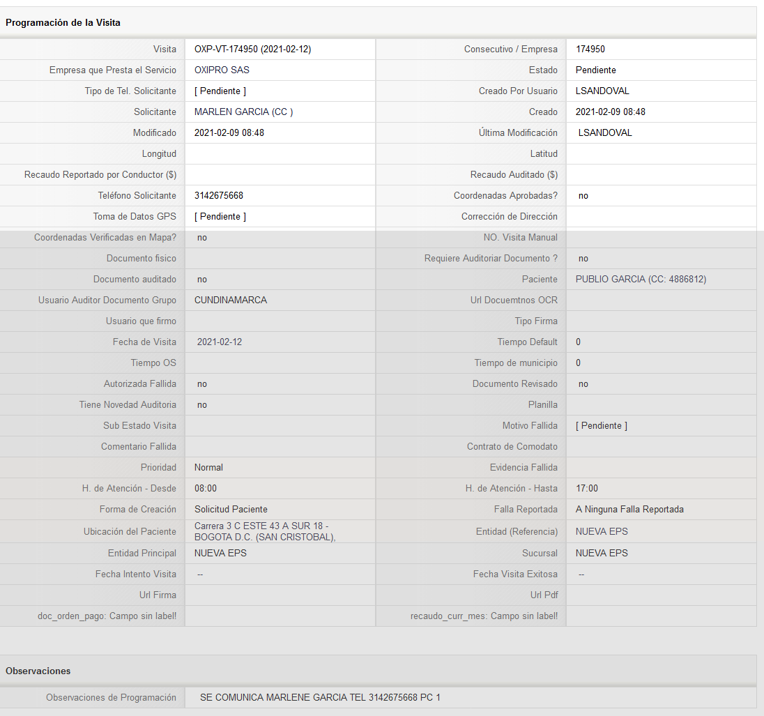Click the group value CUNDINAMARCA
The image size is (764, 716).
point(231,300)
